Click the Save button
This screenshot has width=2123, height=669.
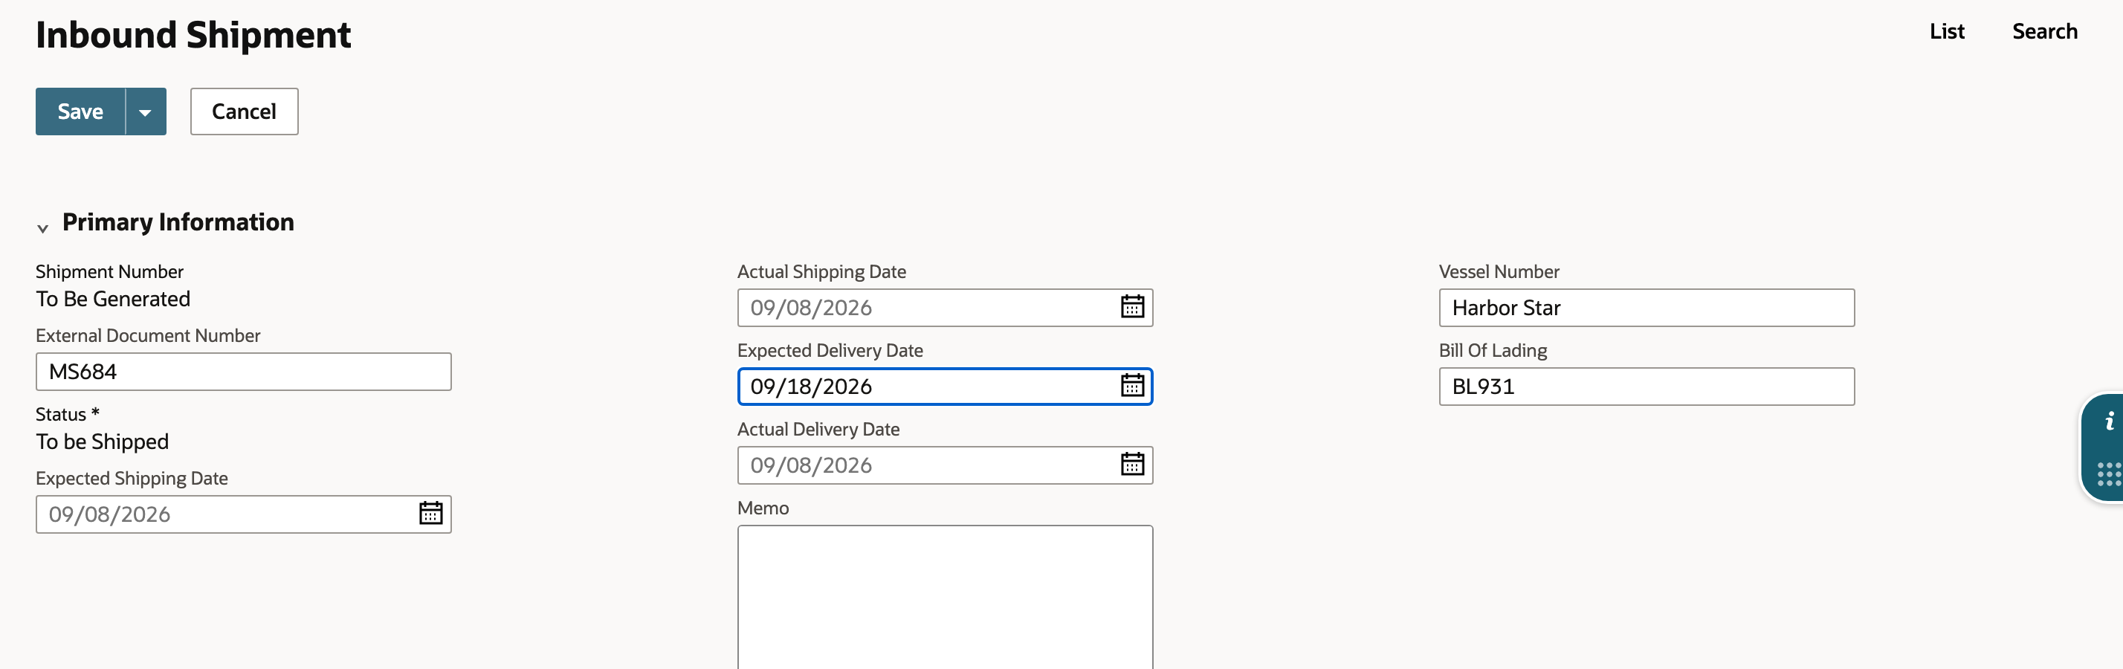pyautogui.click(x=80, y=111)
